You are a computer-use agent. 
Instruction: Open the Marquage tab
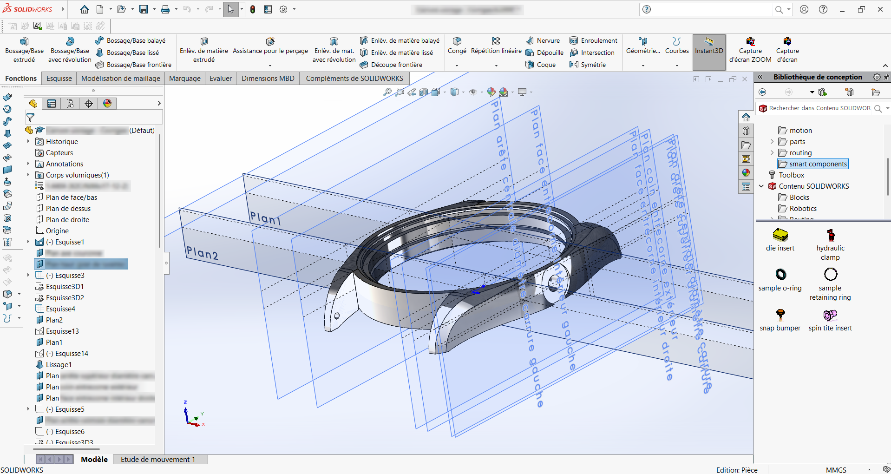[x=185, y=79]
